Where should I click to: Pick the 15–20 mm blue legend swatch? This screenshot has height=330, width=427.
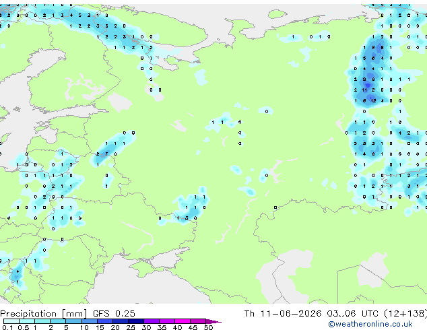(104, 321)
